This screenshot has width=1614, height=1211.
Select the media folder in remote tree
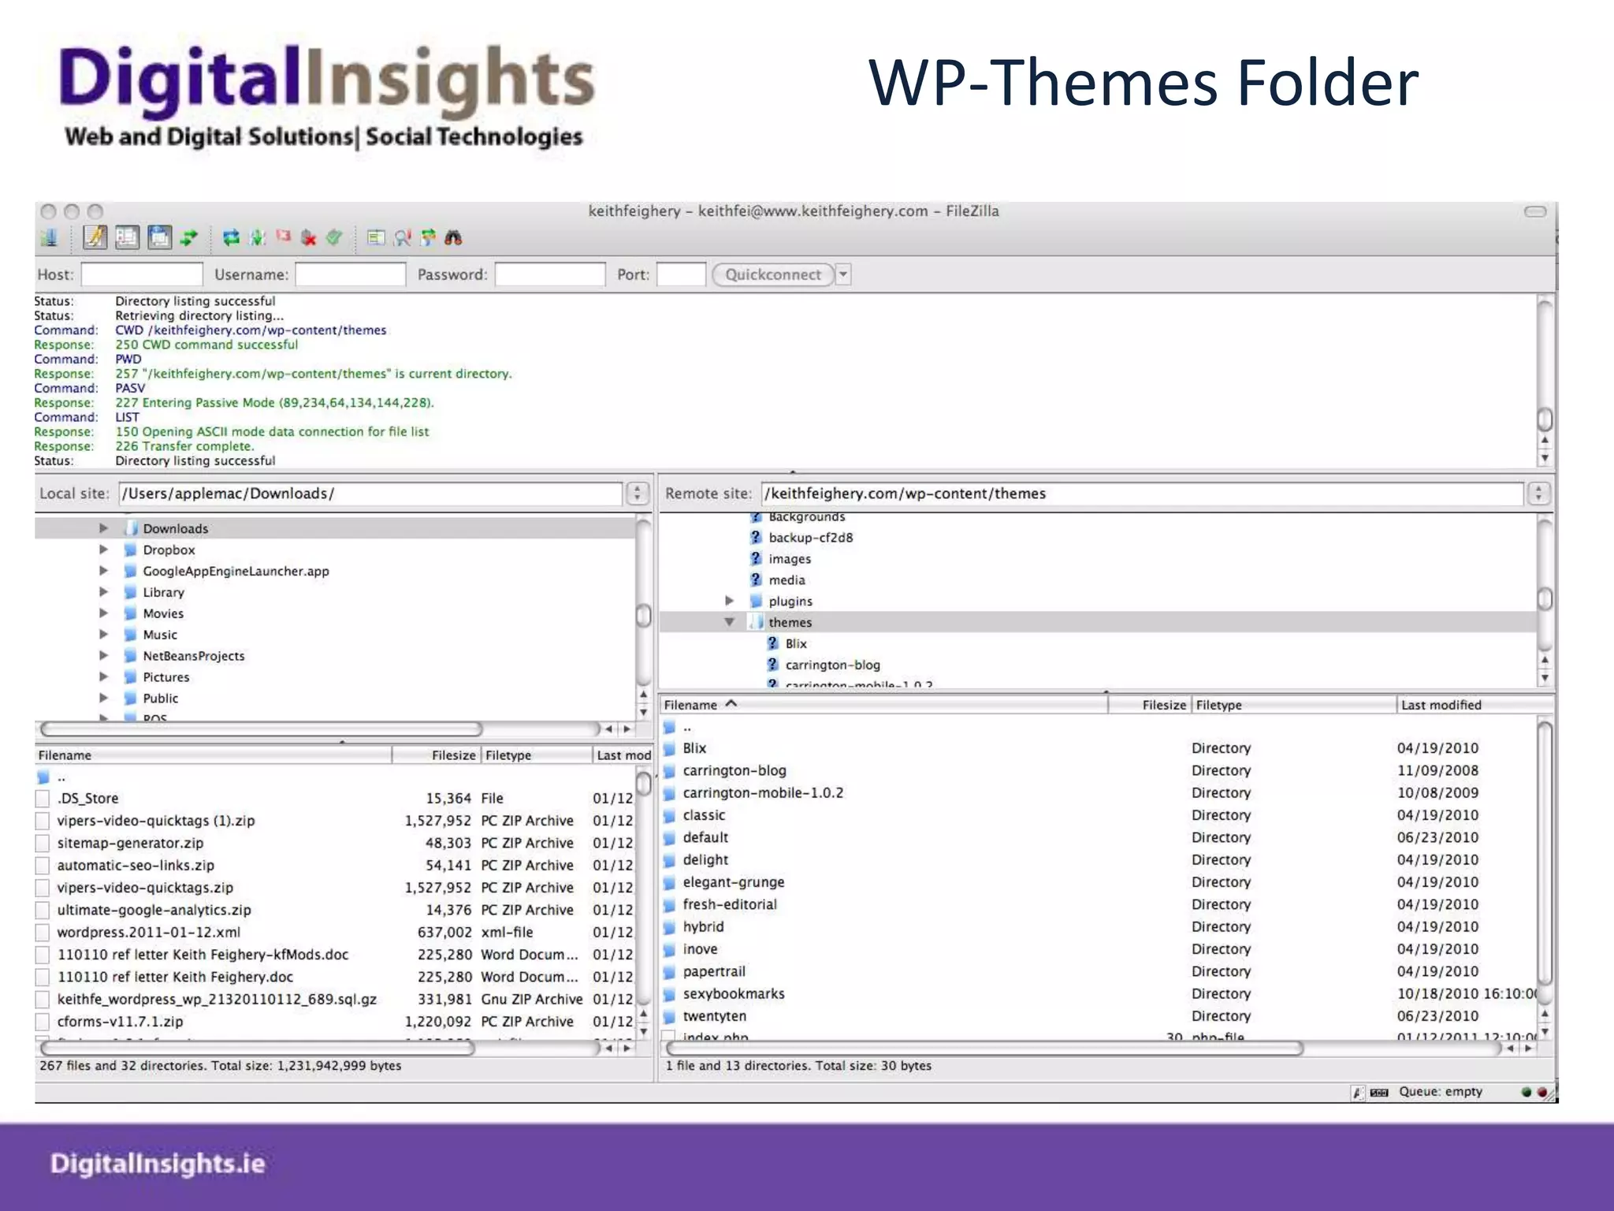point(787,580)
